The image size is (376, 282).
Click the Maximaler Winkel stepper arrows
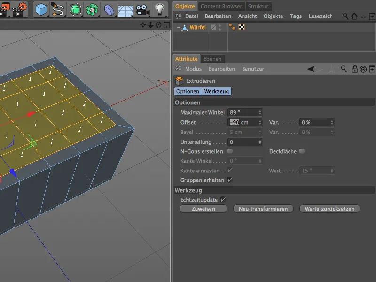click(x=260, y=112)
